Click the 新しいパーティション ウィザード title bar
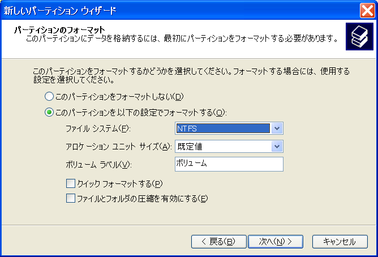 coord(178,11)
